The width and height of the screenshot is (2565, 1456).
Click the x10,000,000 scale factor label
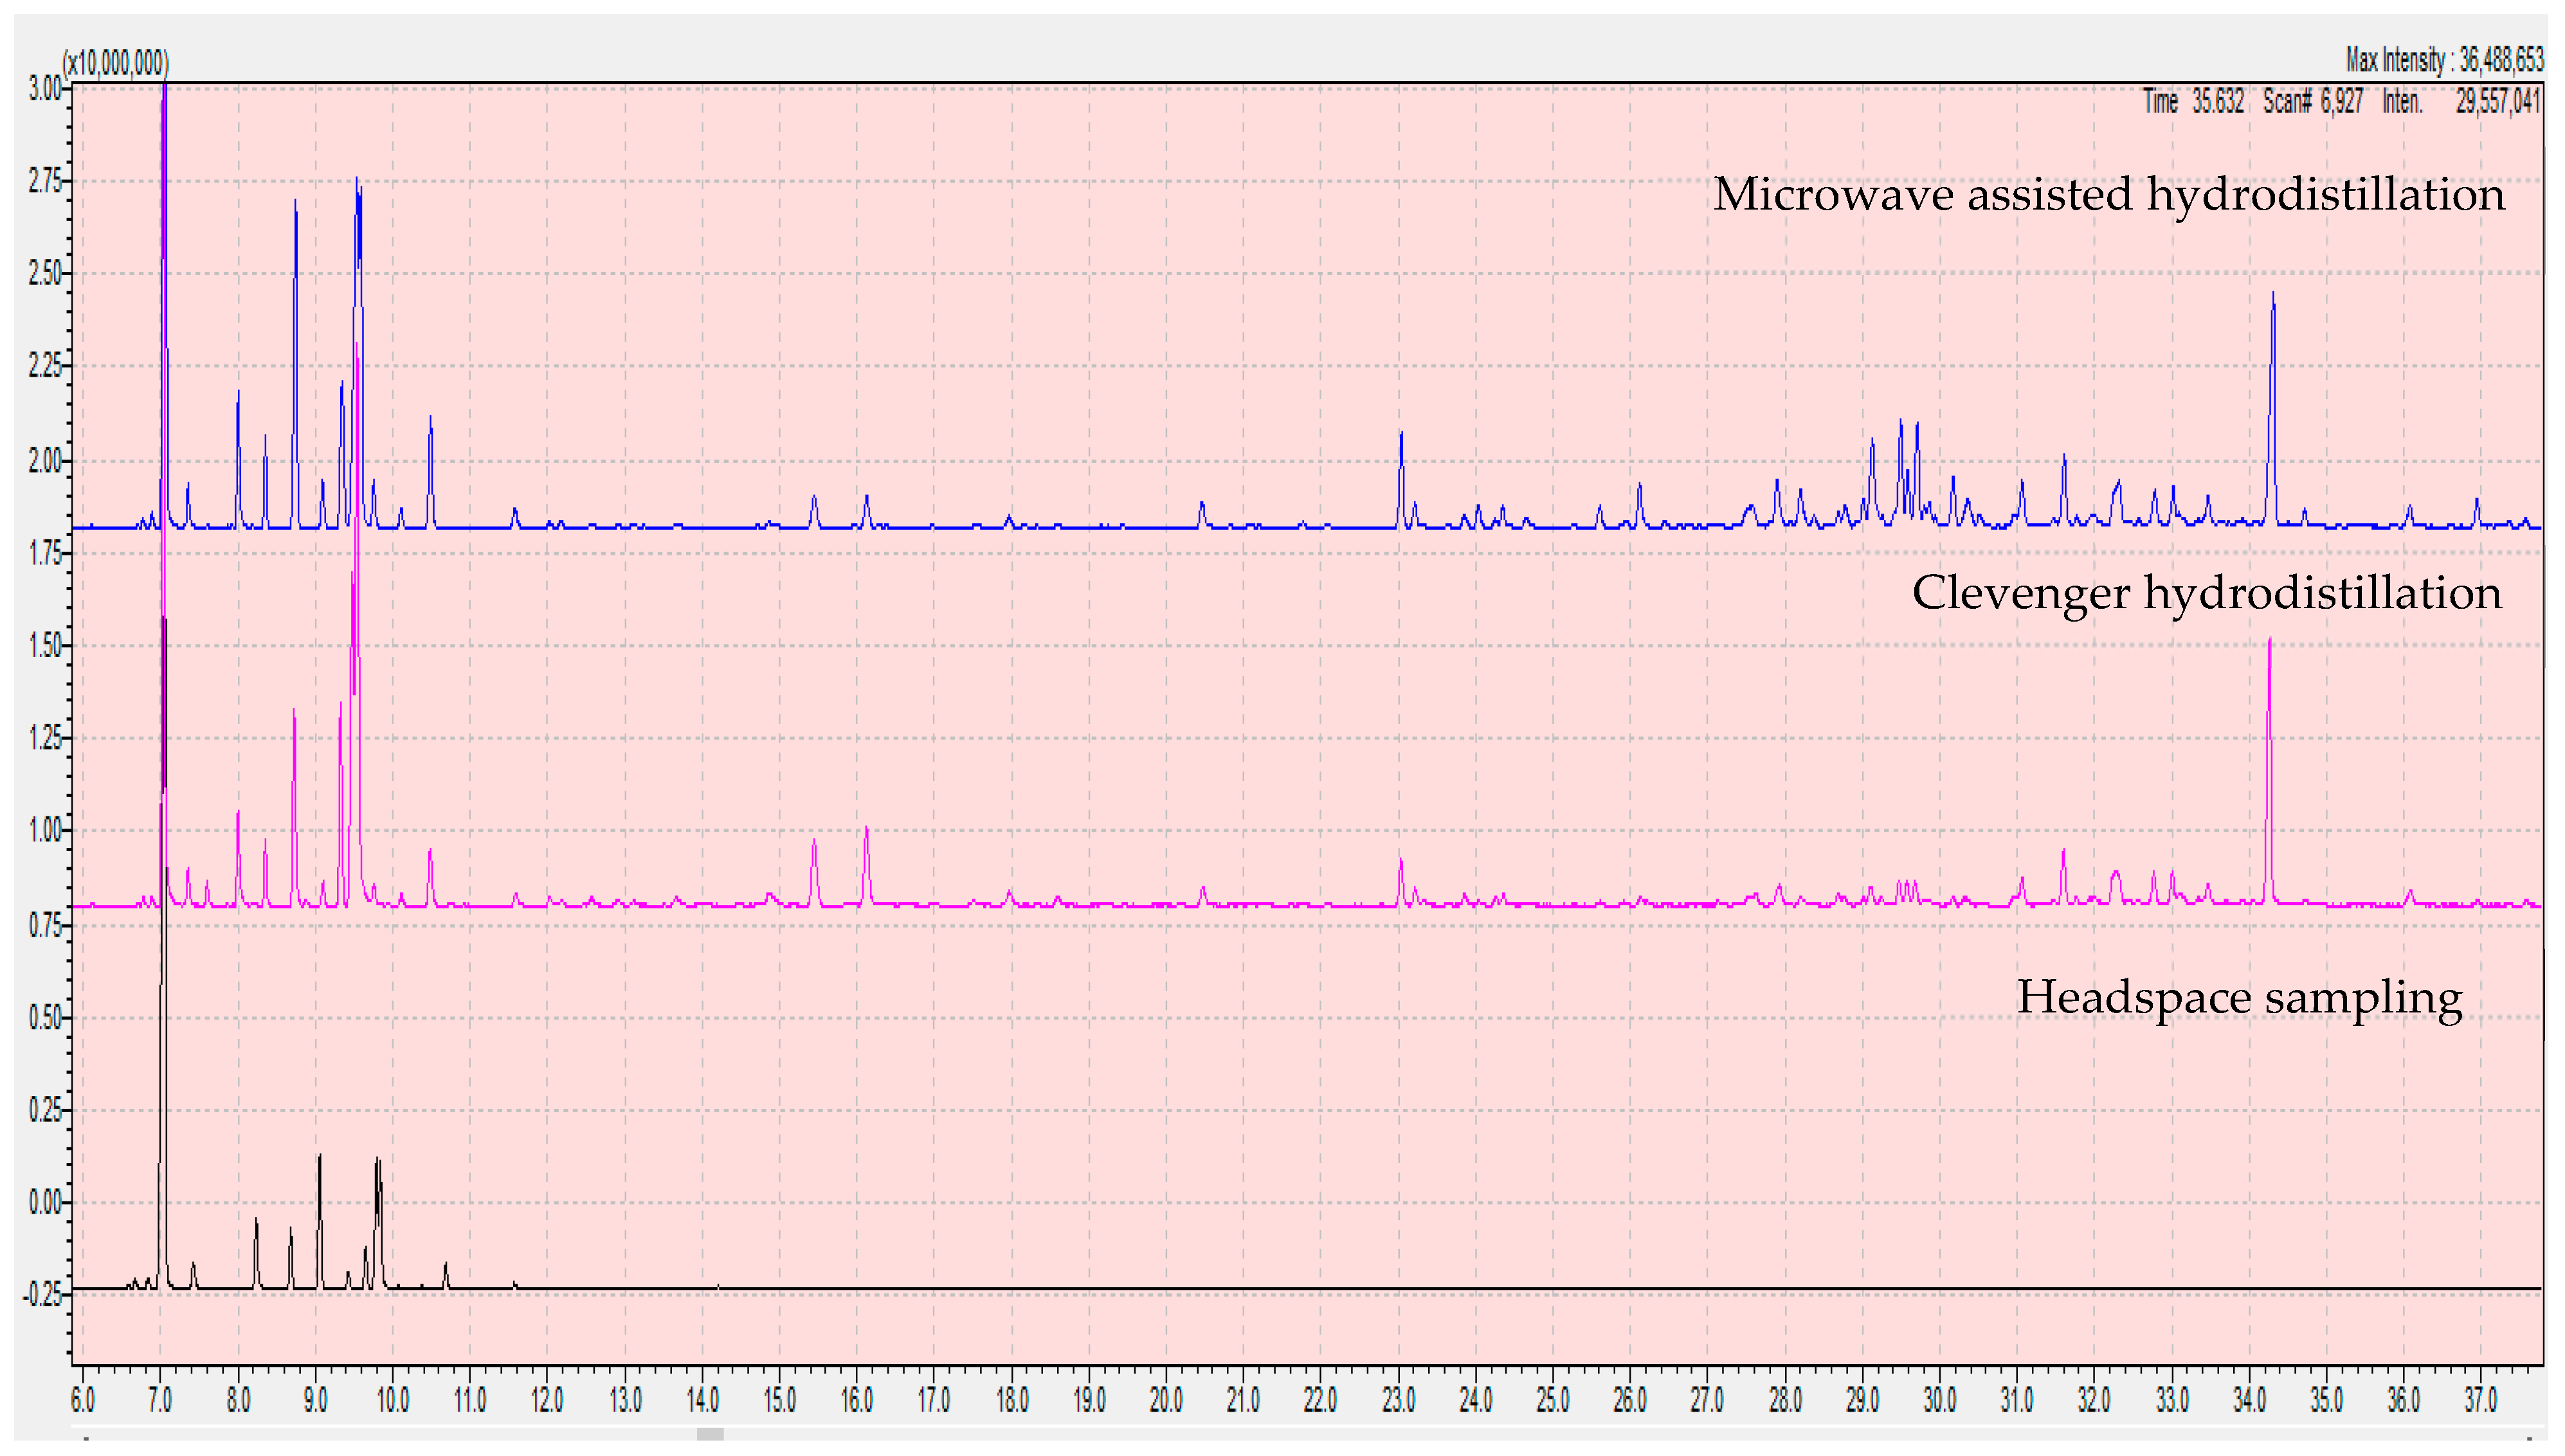coord(116,63)
